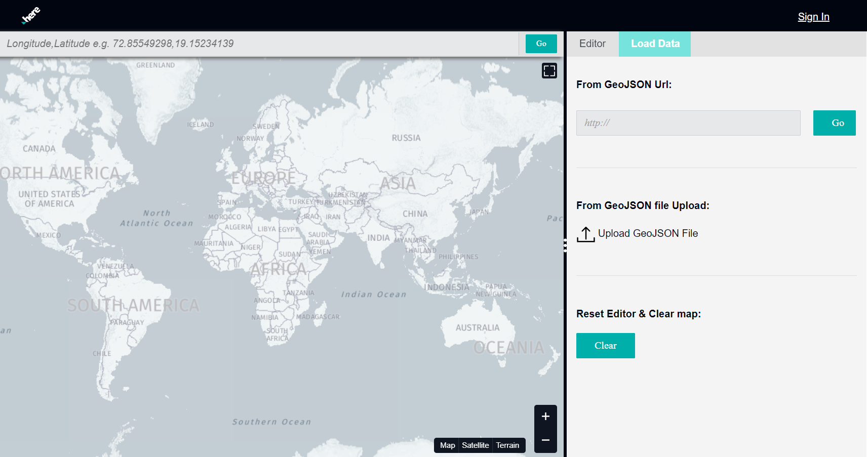Switch map layer to Map view
This screenshot has height=457, width=867.
[447, 445]
